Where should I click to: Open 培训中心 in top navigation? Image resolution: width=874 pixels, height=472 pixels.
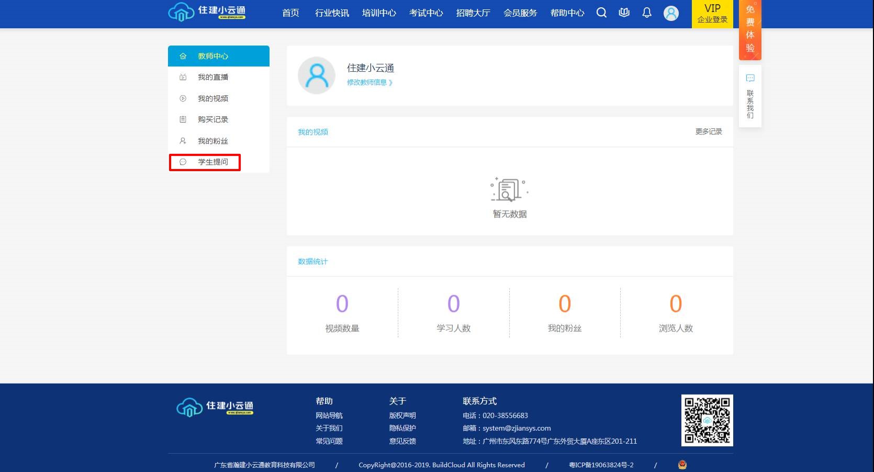379,13
